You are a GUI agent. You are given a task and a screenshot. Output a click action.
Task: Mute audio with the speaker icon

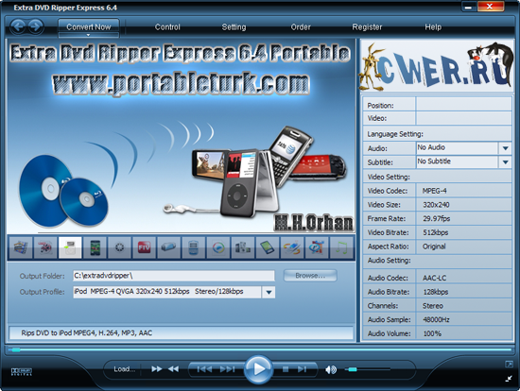coord(331,369)
